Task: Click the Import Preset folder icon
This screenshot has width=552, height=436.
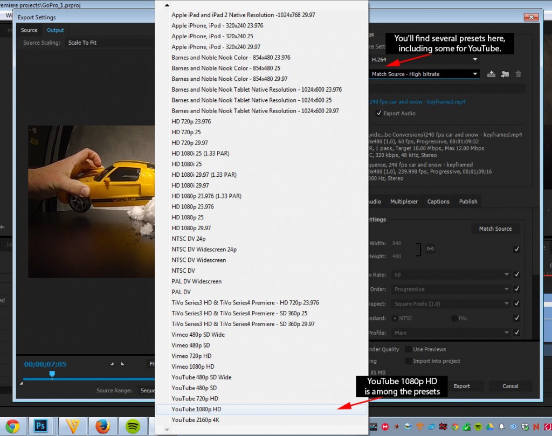Action: point(505,74)
